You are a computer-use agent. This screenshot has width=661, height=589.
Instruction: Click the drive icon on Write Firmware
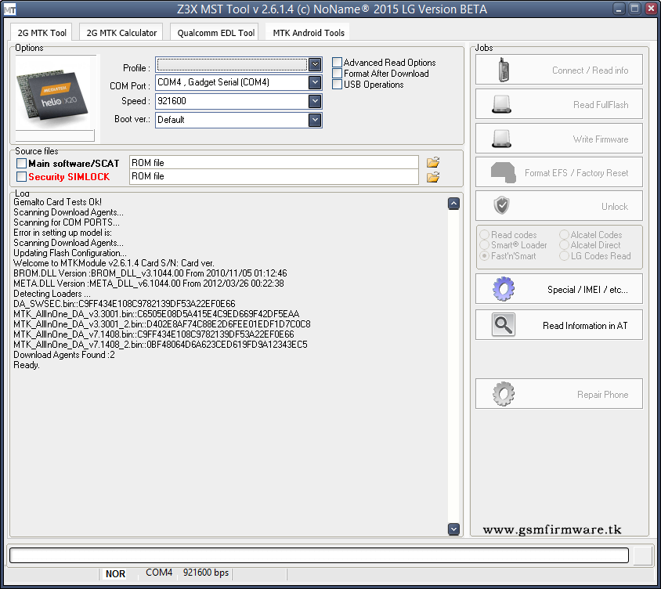[x=502, y=139]
